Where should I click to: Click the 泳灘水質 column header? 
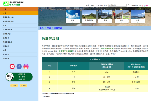click(x=74, y=66)
